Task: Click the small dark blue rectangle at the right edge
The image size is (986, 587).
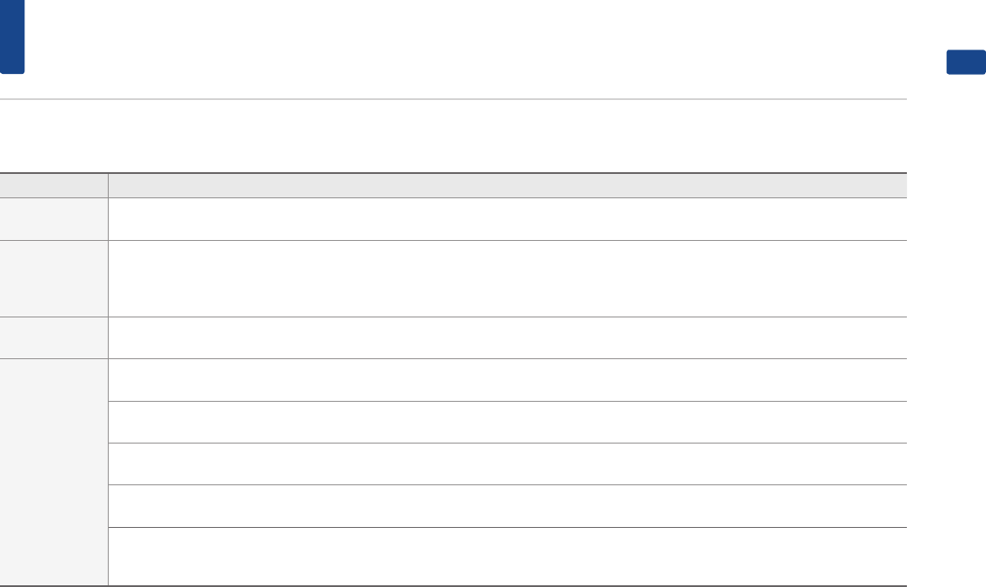Action: tap(966, 63)
